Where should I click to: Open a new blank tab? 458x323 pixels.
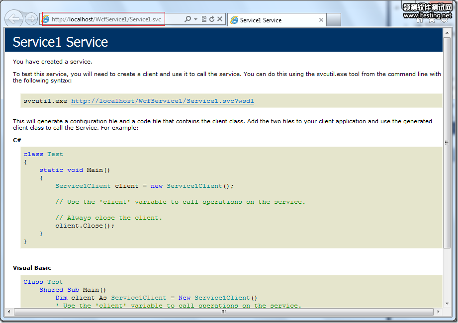pos(334,20)
